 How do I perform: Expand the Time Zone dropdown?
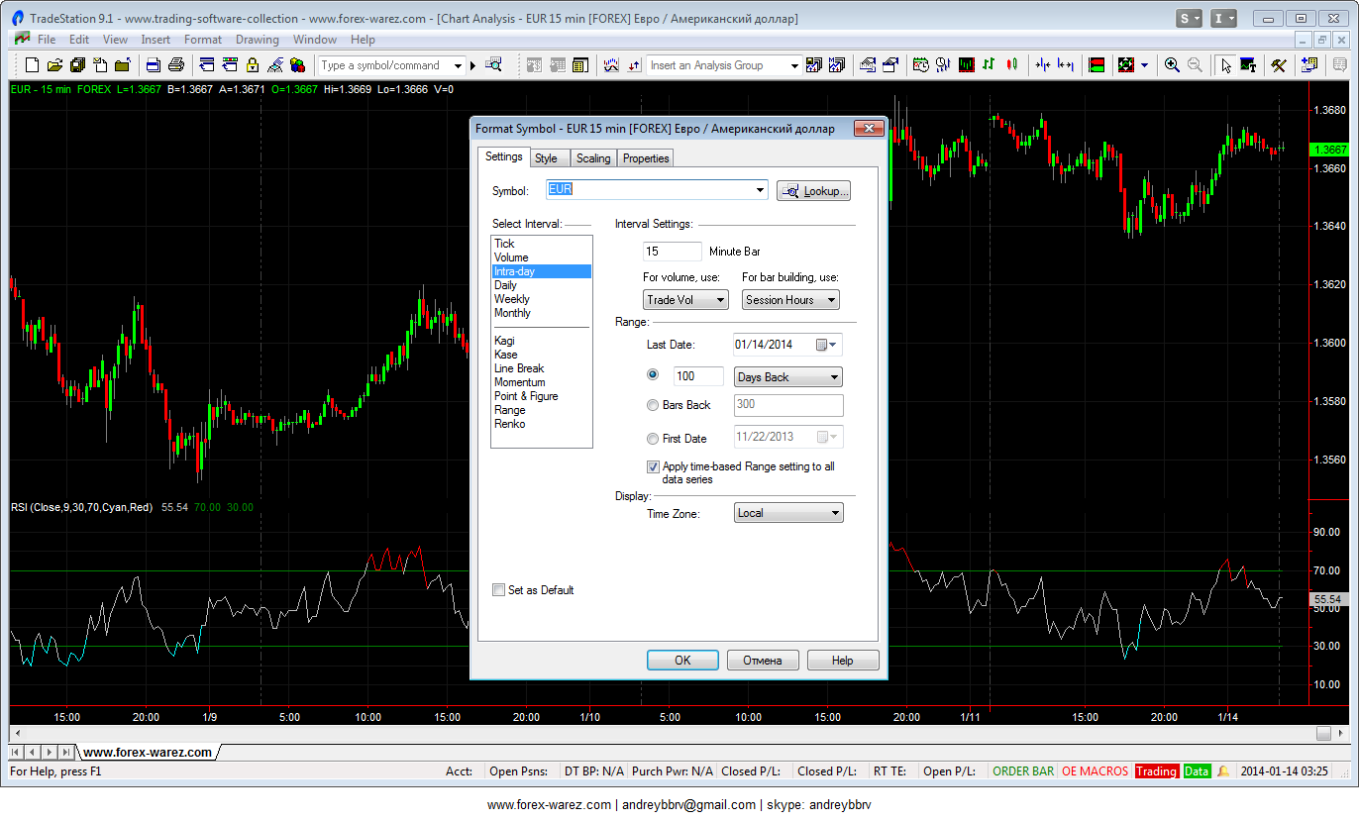click(x=787, y=513)
